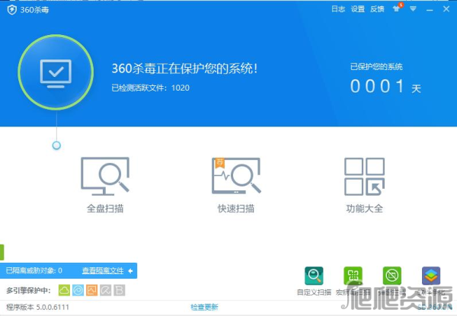Image resolution: width=457 pixels, height=316 pixels.
Task: Close the 360杀毒 window
Action: tap(446, 9)
